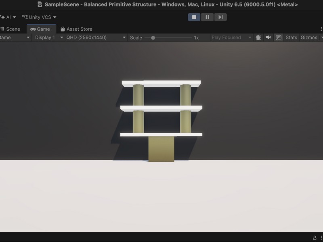
Task: Advance one frame with the step button
Action: tap(220, 17)
